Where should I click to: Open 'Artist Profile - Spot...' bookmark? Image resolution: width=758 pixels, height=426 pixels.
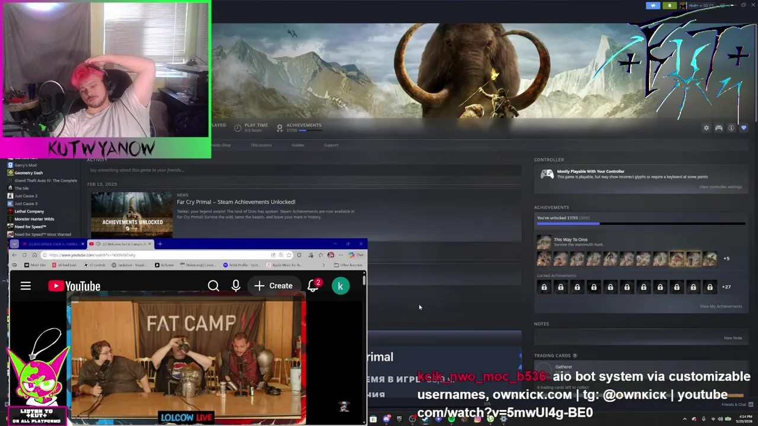click(242, 265)
